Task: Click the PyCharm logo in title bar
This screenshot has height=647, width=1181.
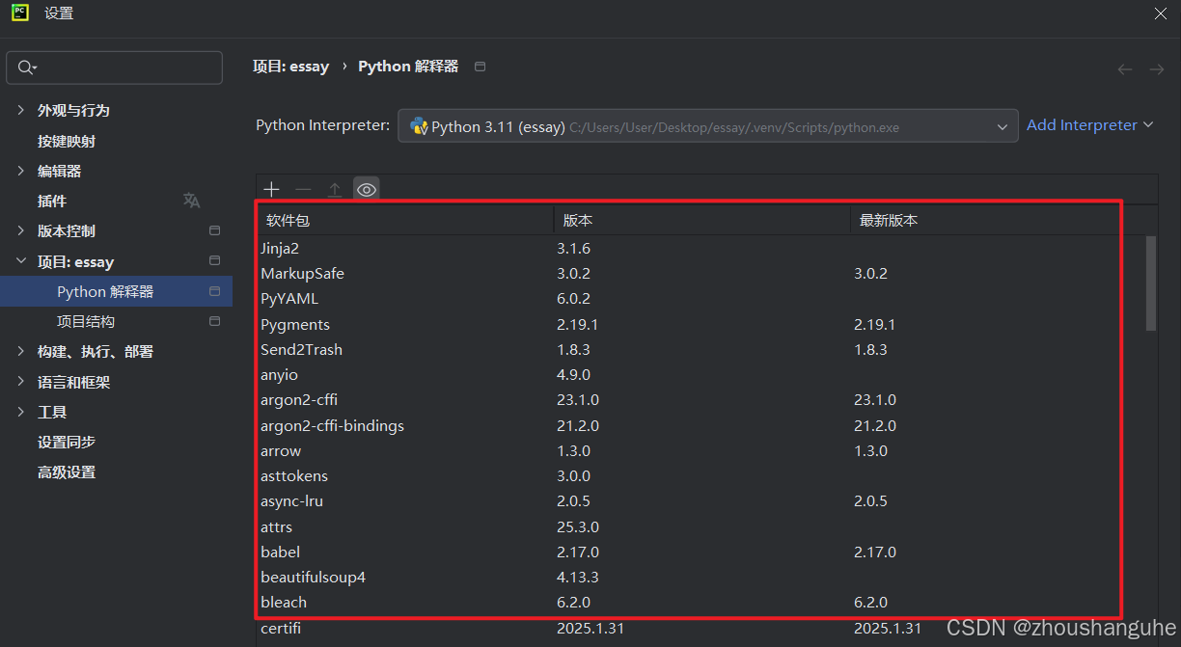Action: pos(20,13)
